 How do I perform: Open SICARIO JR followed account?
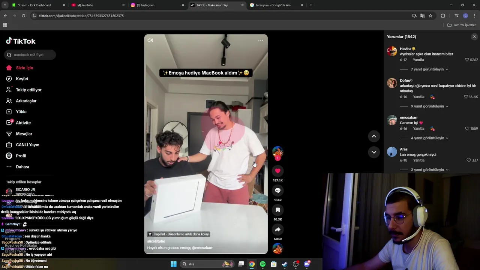(x=25, y=190)
